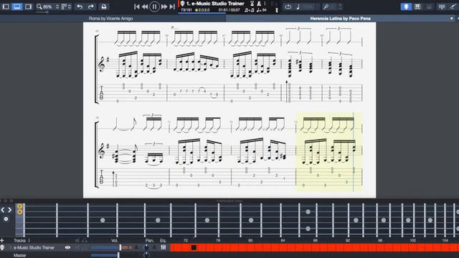Toggle the bottom global view panel
Screen dimensions: 459x258
(17, 6)
